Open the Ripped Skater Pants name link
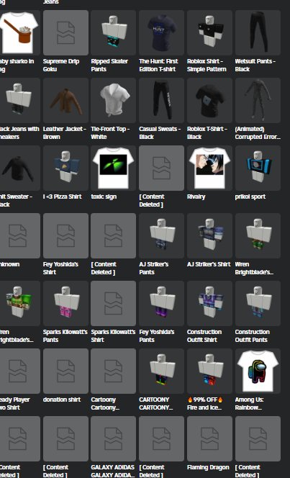 pyautogui.click(x=109, y=66)
